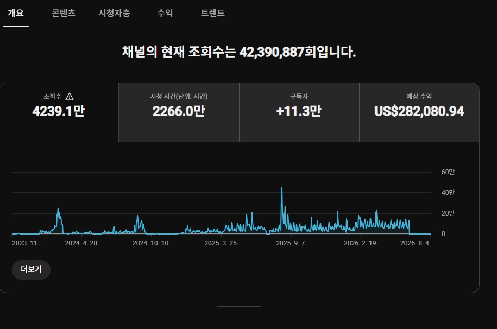Click the chart peak near 2024. 10. 10.
Screen dimensions: 497x329
(x=137, y=216)
